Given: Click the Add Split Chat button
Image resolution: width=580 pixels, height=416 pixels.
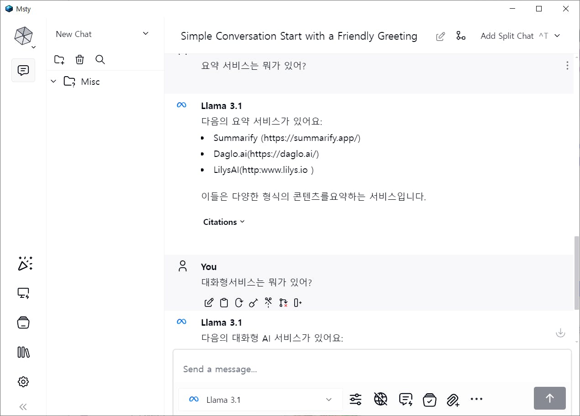Looking at the screenshot, I should pyautogui.click(x=514, y=36).
